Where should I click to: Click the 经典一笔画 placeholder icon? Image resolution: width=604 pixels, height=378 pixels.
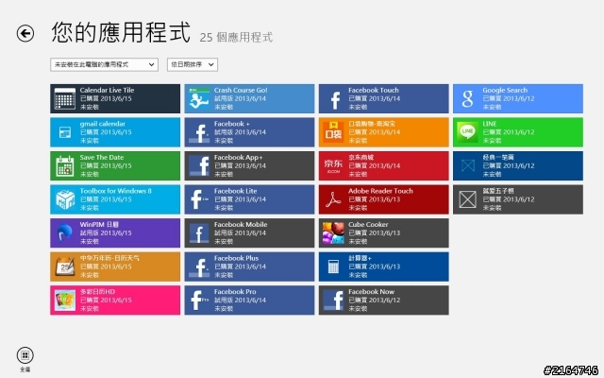(x=468, y=166)
